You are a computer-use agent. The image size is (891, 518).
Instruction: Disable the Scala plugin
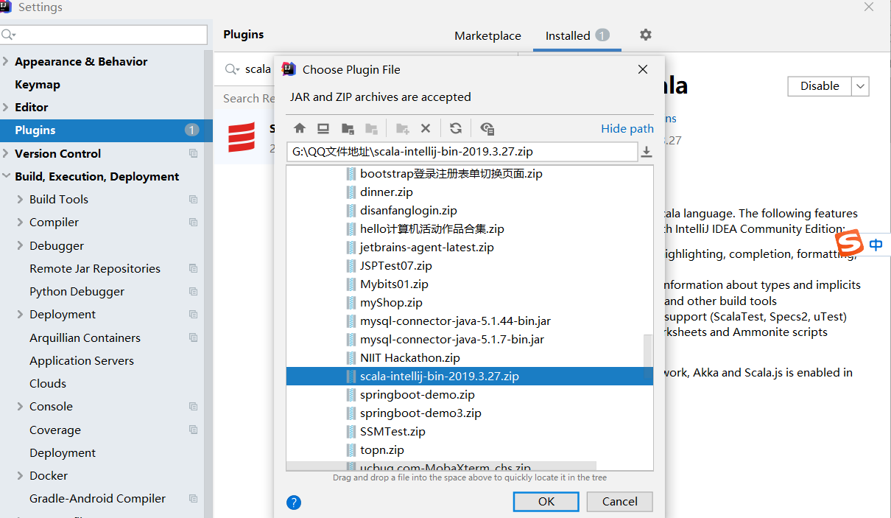tap(820, 86)
